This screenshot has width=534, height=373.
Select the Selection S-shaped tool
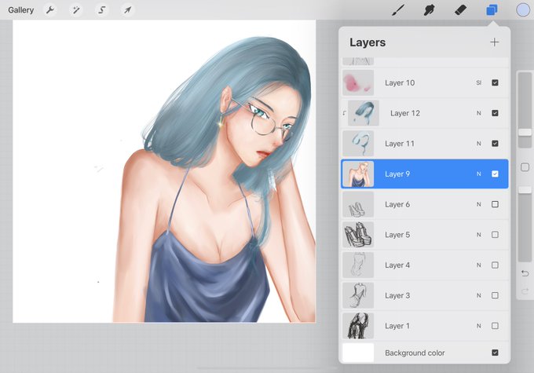101,10
